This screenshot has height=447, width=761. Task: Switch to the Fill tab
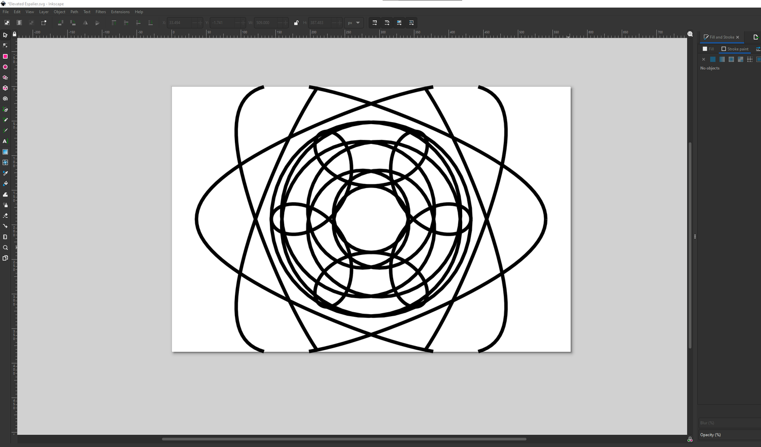point(708,49)
